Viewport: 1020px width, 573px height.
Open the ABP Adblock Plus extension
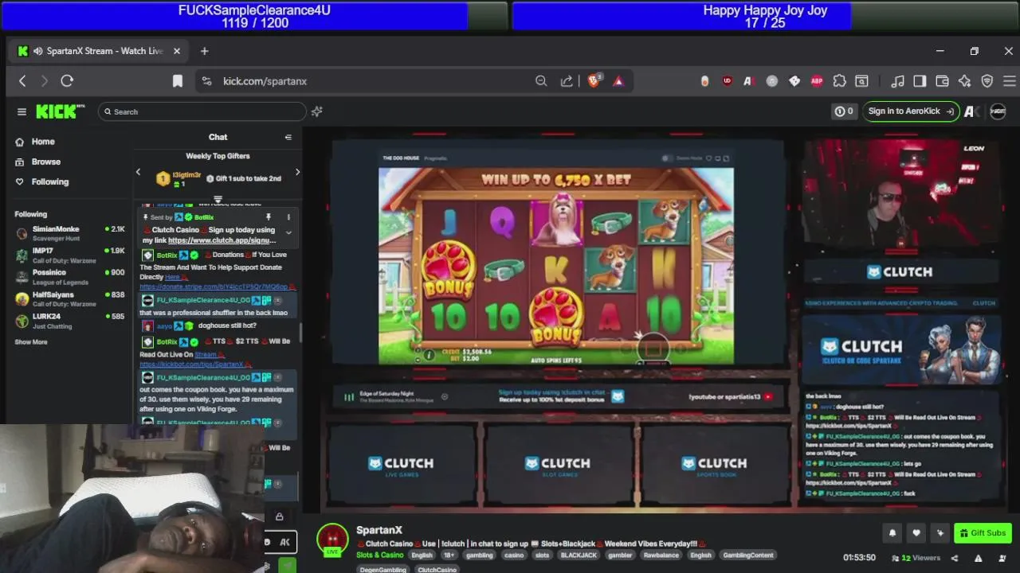817,80
